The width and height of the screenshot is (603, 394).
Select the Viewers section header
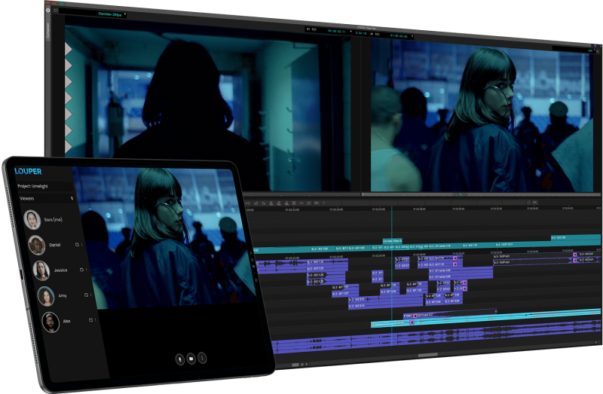[x=26, y=199]
